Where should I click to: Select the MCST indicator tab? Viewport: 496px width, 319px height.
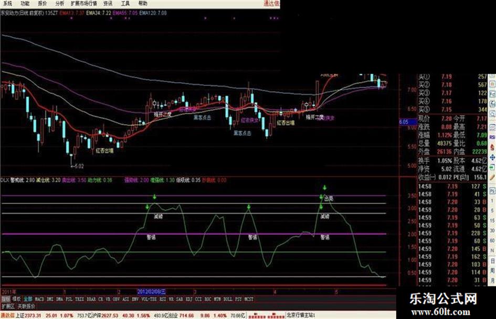[x=249, y=299]
